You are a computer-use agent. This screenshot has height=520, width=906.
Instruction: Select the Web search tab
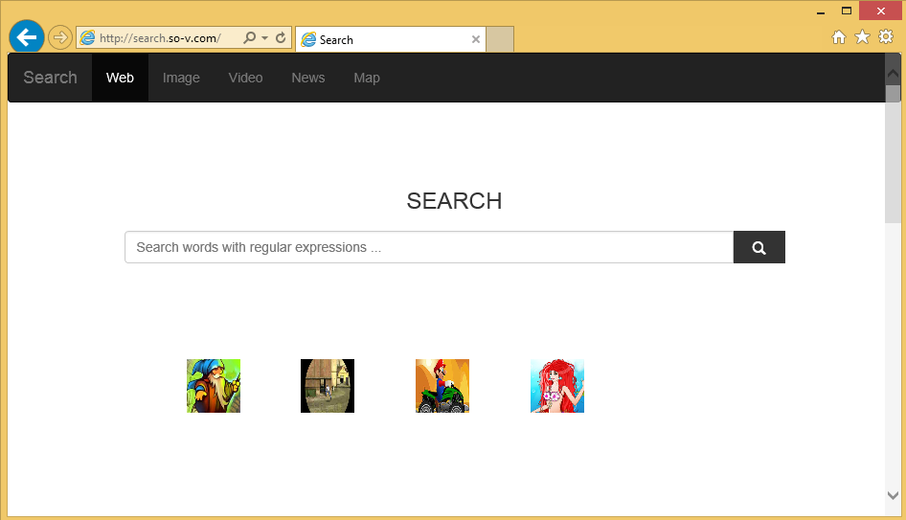[x=120, y=78]
